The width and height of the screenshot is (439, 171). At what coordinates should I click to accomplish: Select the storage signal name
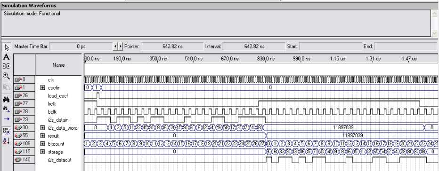(x=55, y=152)
